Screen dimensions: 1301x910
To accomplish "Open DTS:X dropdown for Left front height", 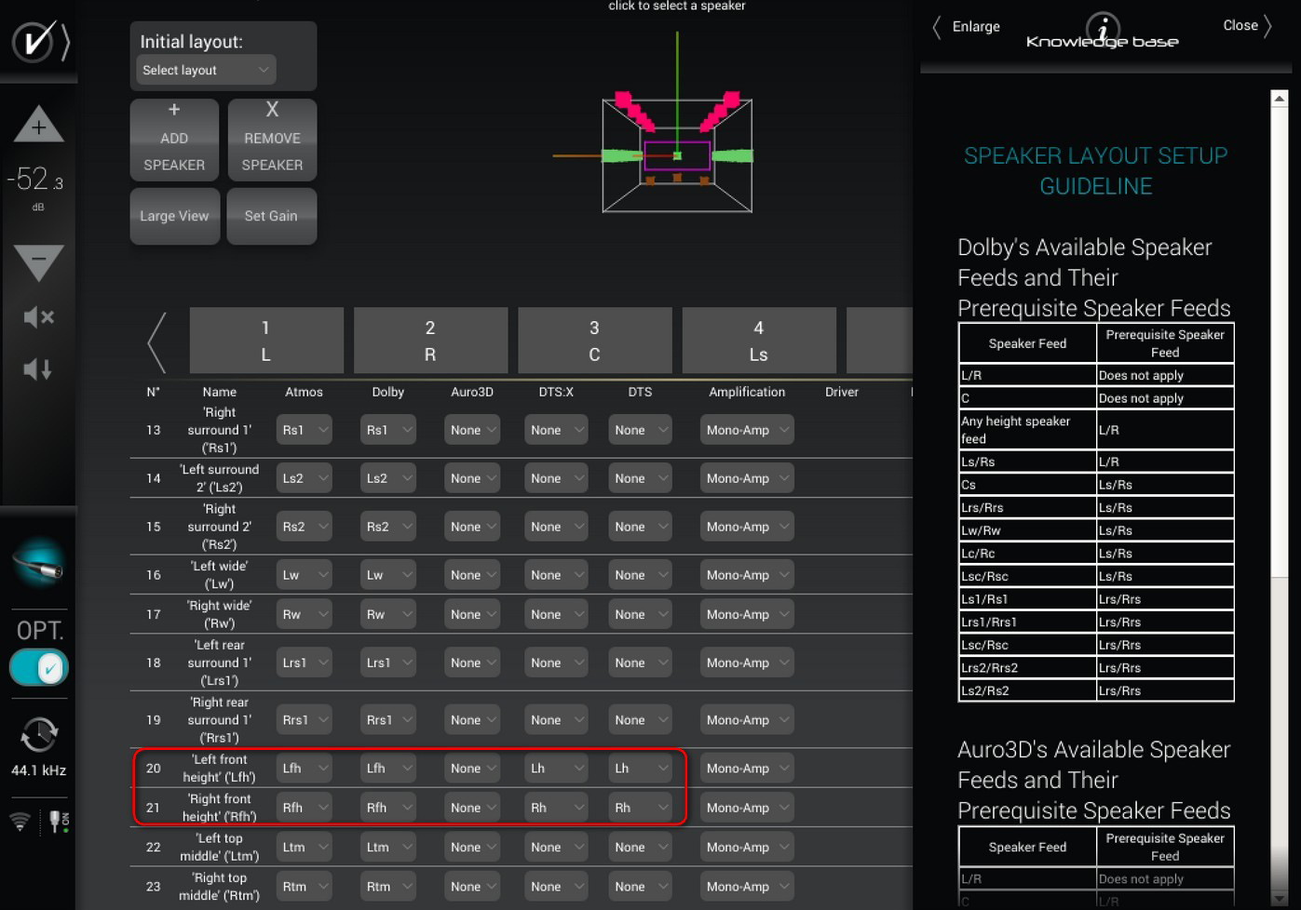I will click(x=556, y=769).
